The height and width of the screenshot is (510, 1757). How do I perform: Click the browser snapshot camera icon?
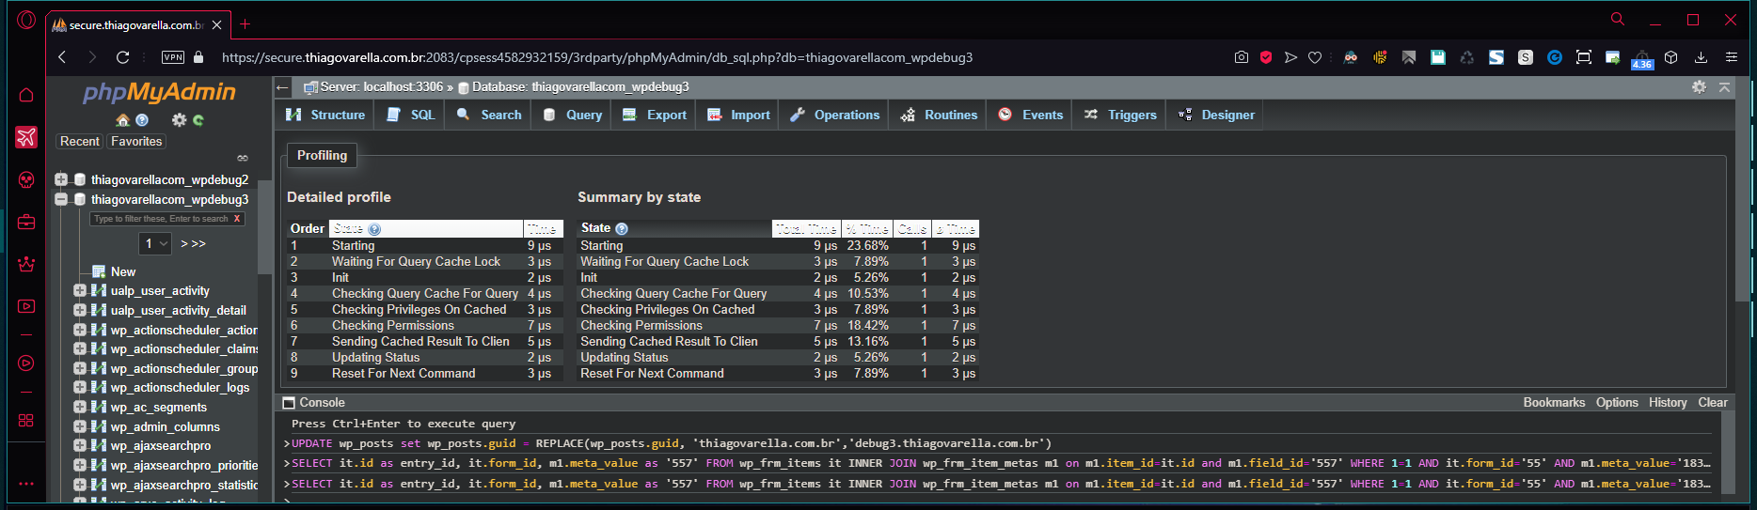tap(1242, 57)
